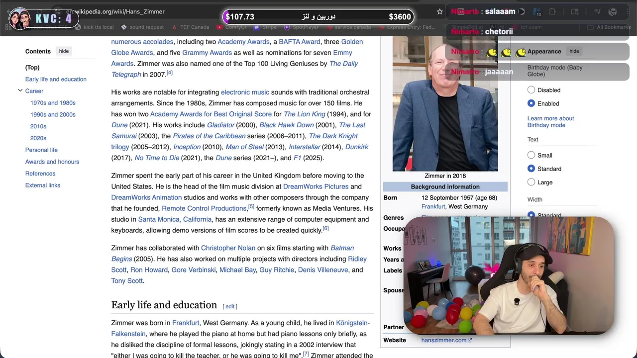Open Learn more about Birthday mode link
This screenshot has height=358, width=637.
click(x=550, y=122)
